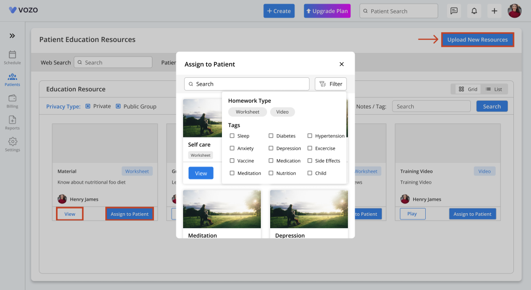Open the user profile avatar

514,11
